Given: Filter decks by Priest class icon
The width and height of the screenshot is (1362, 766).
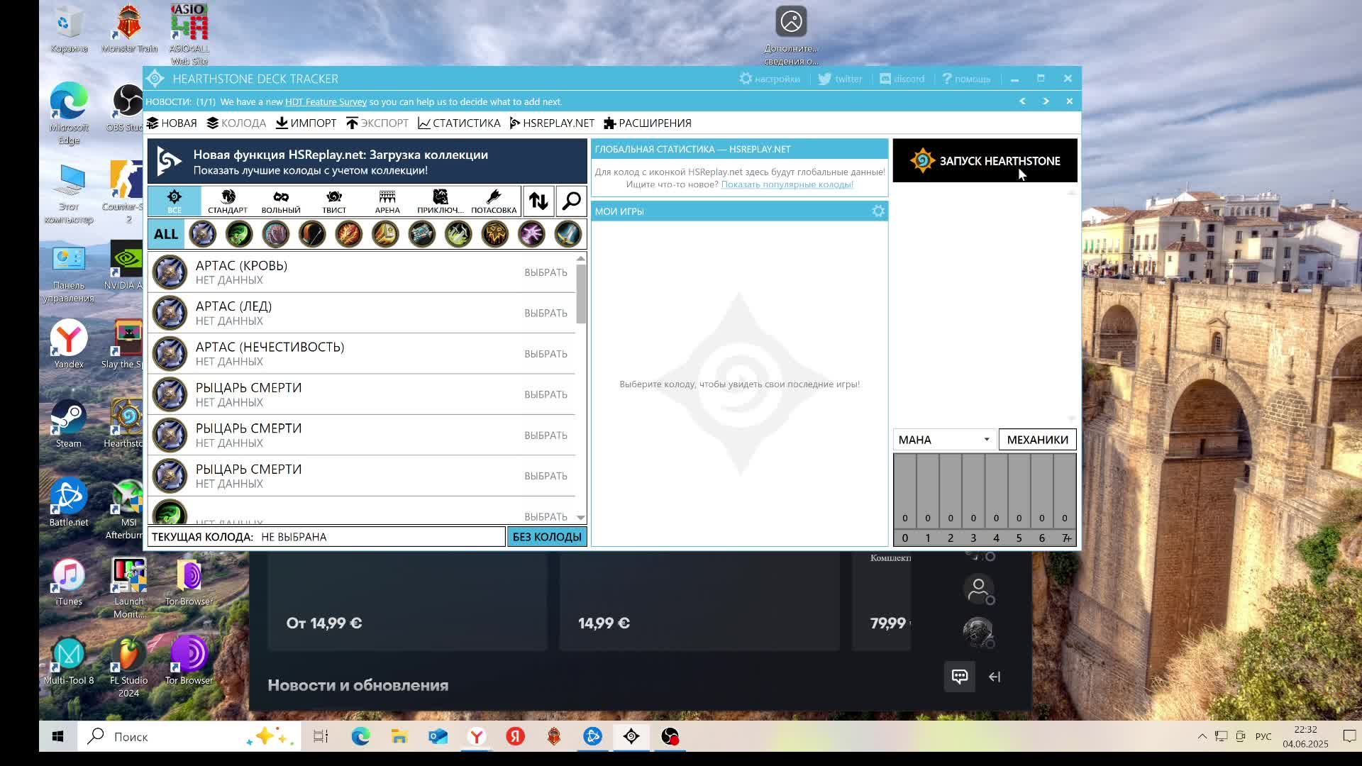Looking at the screenshot, I should tap(422, 234).
